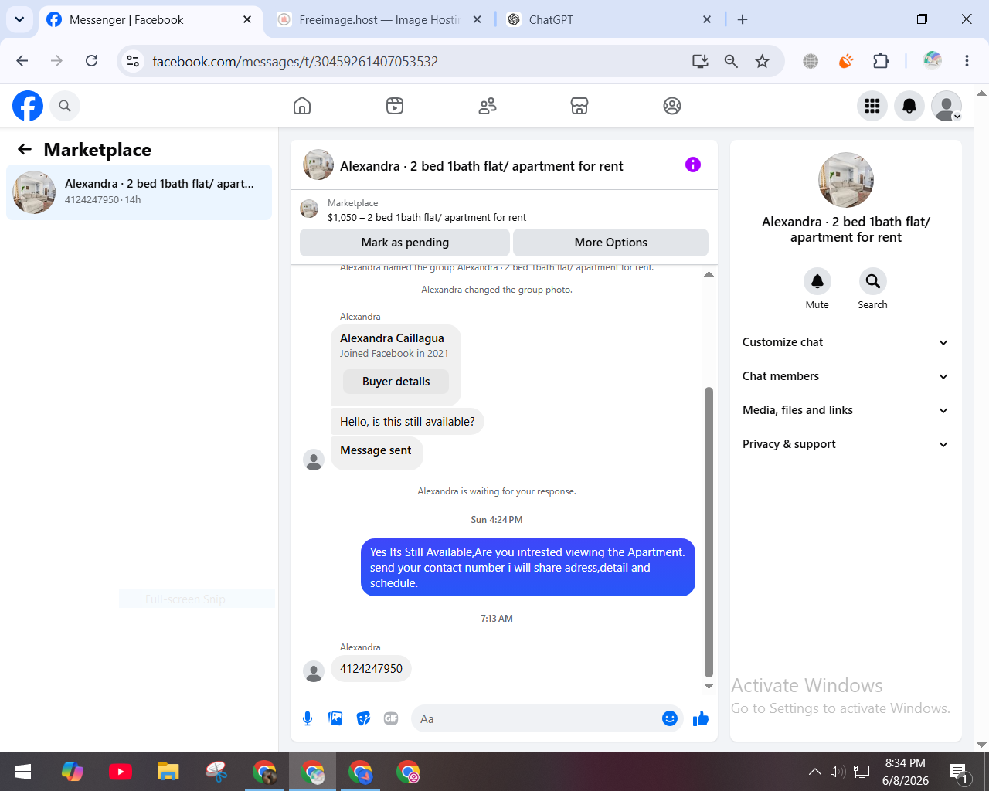Screen dimensions: 989x791
Task: Click the Facebook search magnifier icon
Action: click(x=65, y=106)
